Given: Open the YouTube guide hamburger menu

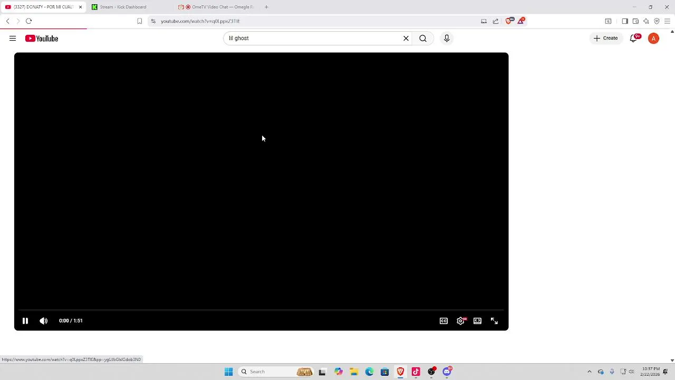Looking at the screenshot, I should [13, 39].
